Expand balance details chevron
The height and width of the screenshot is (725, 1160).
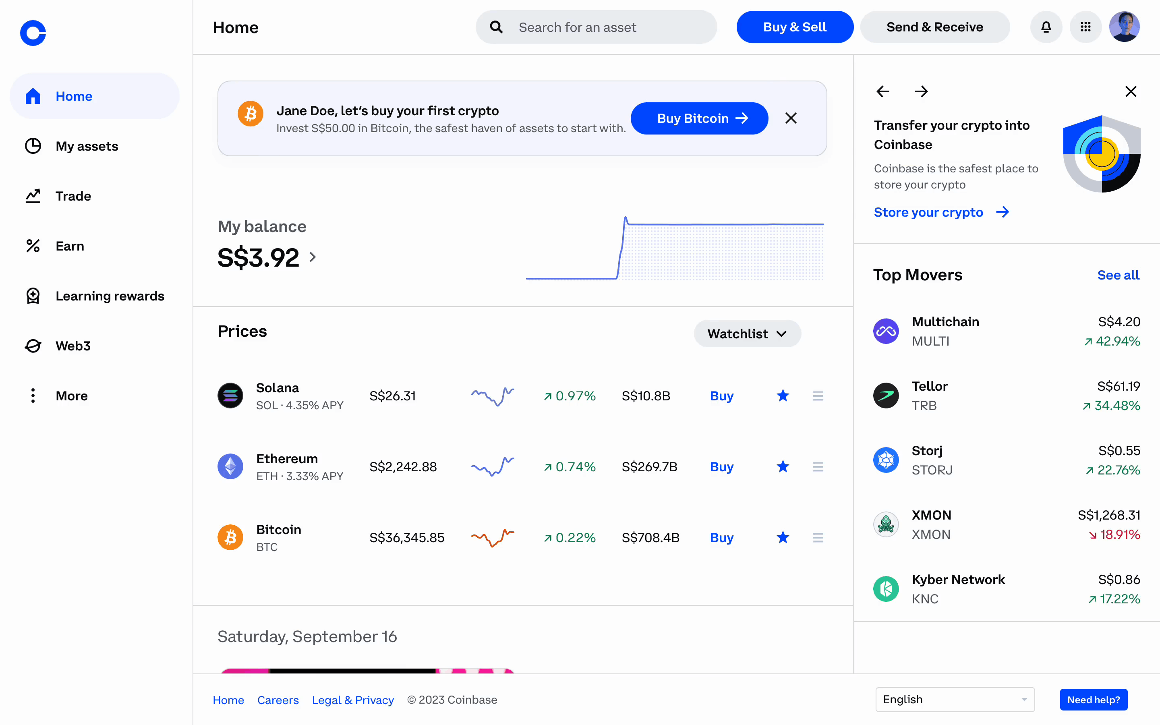(313, 257)
